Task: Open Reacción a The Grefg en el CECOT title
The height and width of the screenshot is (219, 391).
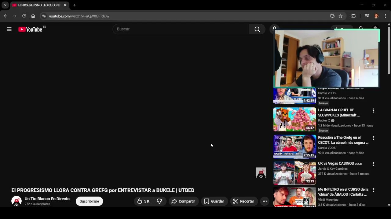Action: click(343, 140)
